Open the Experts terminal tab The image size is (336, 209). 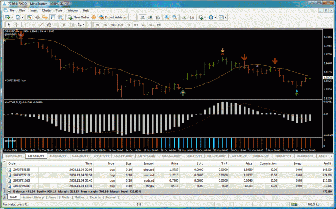click(95, 197)
